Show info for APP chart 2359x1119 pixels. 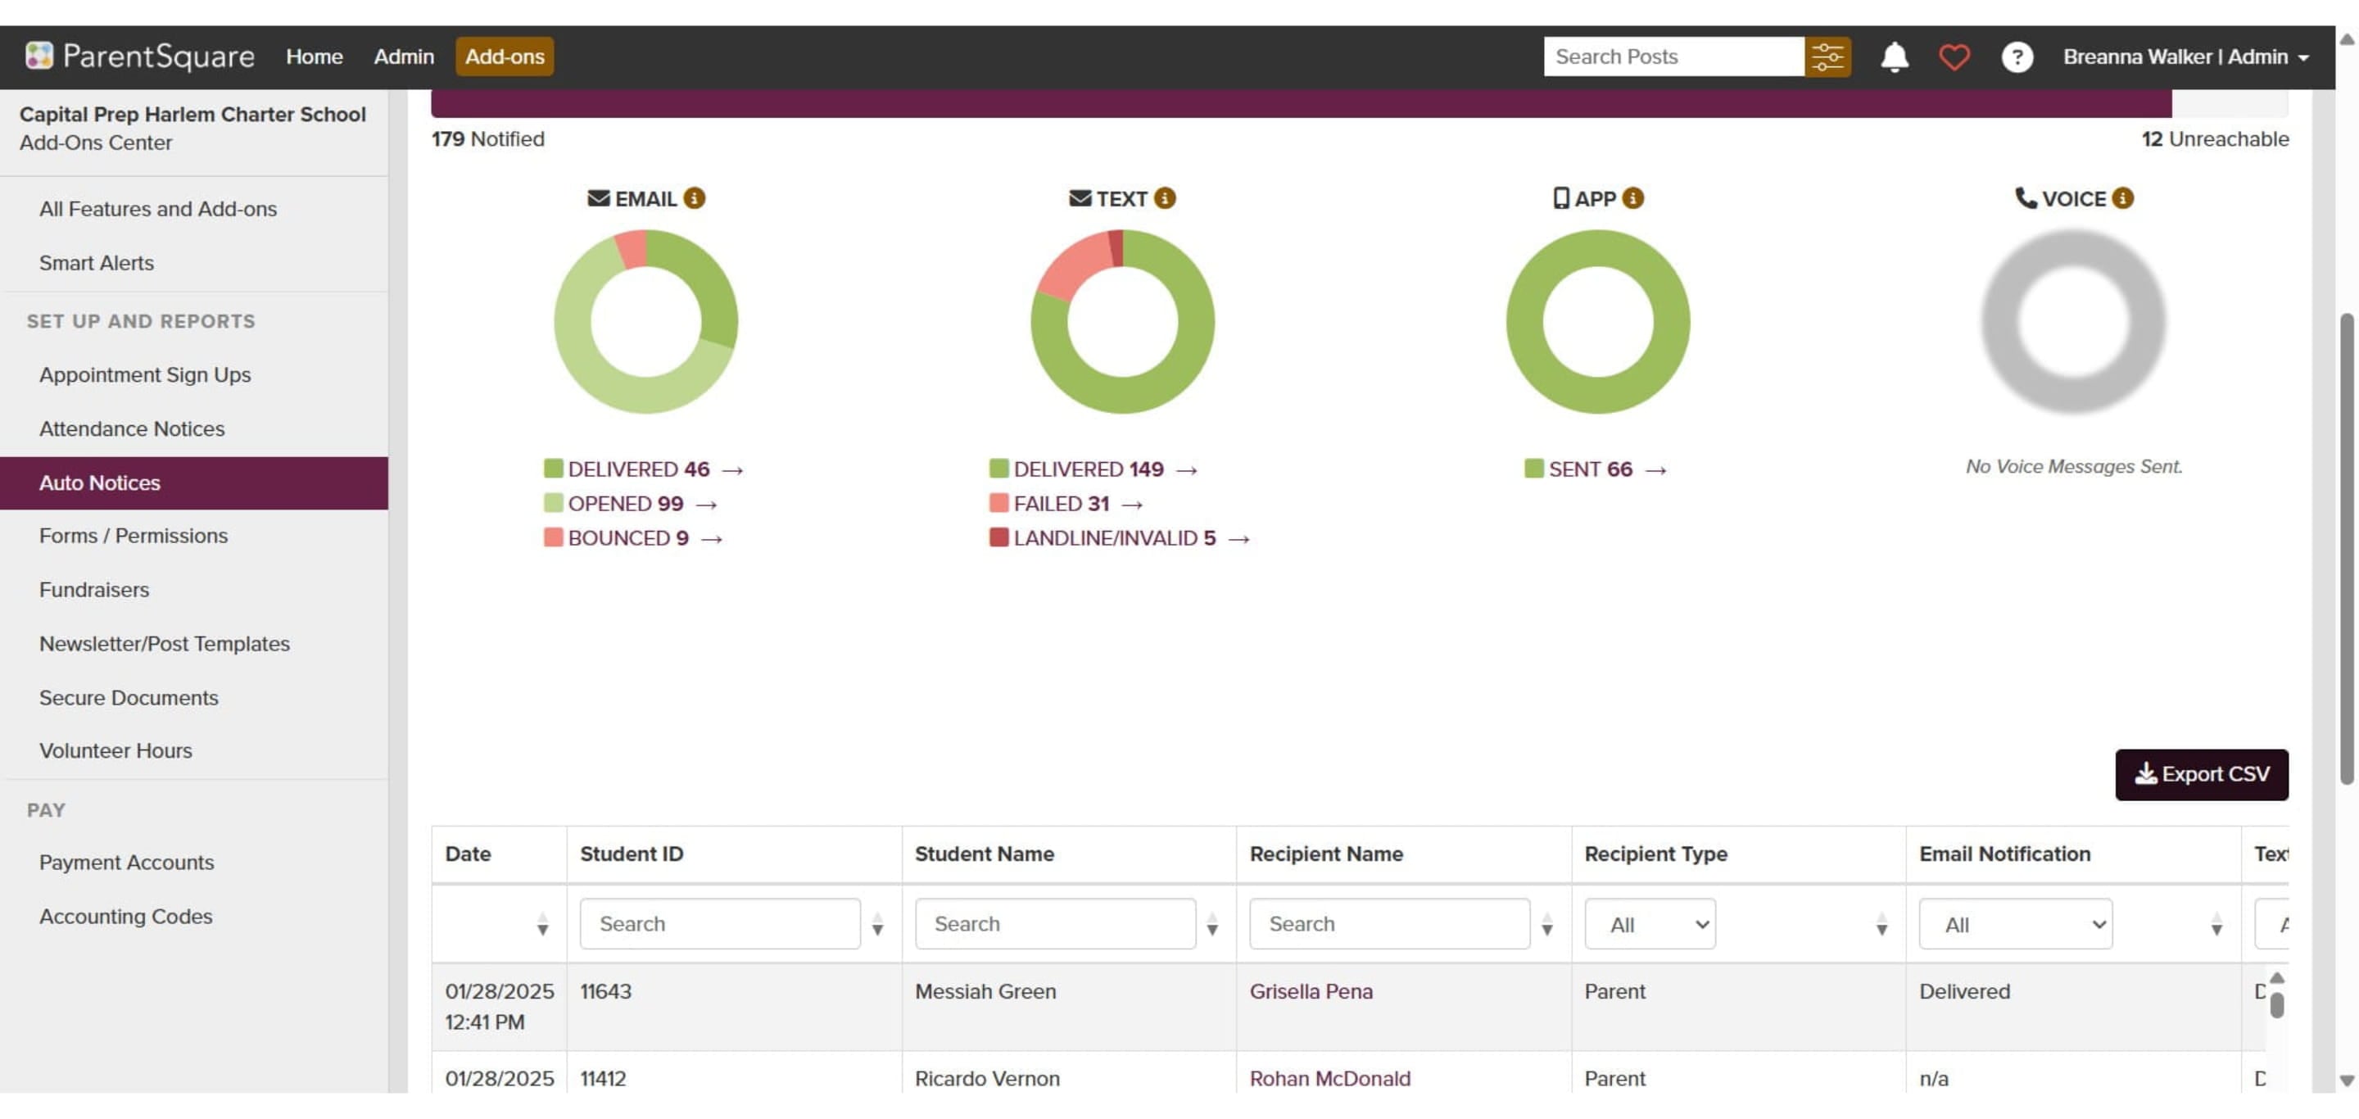click(1632, 197)
